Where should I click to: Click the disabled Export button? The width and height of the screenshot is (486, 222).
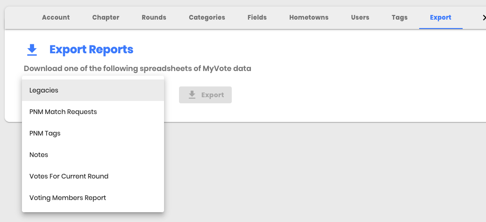(205, 95)
